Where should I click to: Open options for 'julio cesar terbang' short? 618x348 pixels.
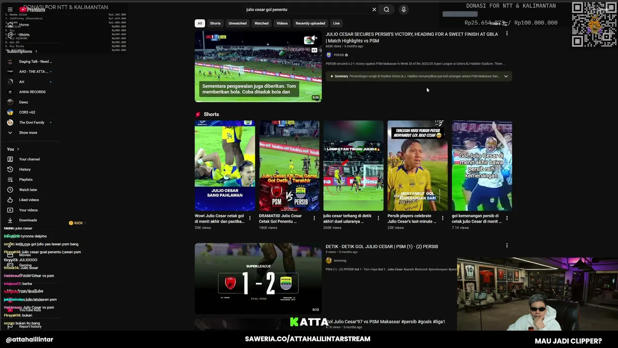click(x=378, y=218)
